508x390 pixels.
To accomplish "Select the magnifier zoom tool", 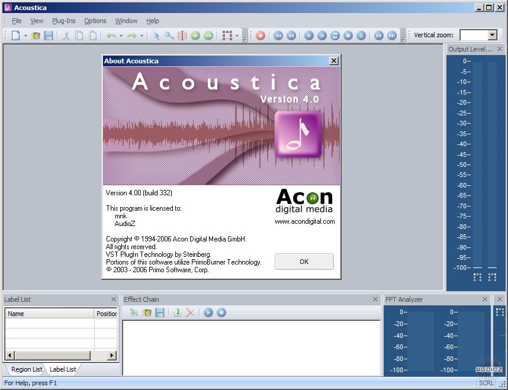I will point(169,36).
